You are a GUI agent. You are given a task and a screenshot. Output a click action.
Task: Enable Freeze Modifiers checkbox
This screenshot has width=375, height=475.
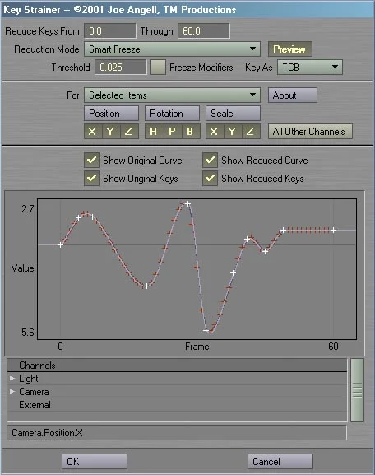pyautogui.click(x=158, y=68)
